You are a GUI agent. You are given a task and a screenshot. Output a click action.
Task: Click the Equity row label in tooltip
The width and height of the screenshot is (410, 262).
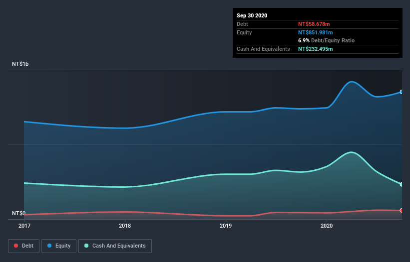click(x=244, y=32)
